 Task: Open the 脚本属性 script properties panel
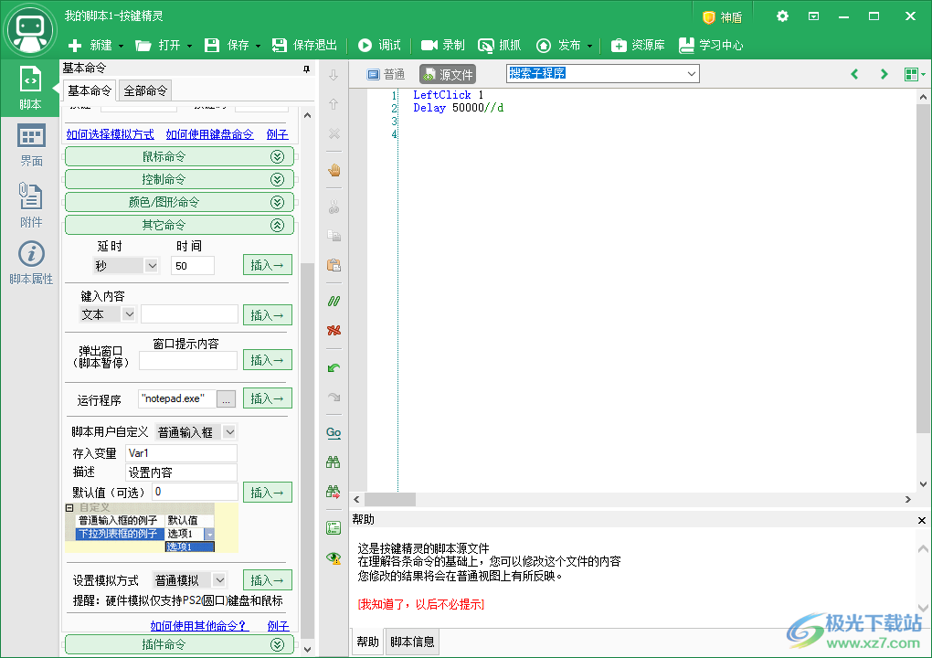(x=31, y=262)
